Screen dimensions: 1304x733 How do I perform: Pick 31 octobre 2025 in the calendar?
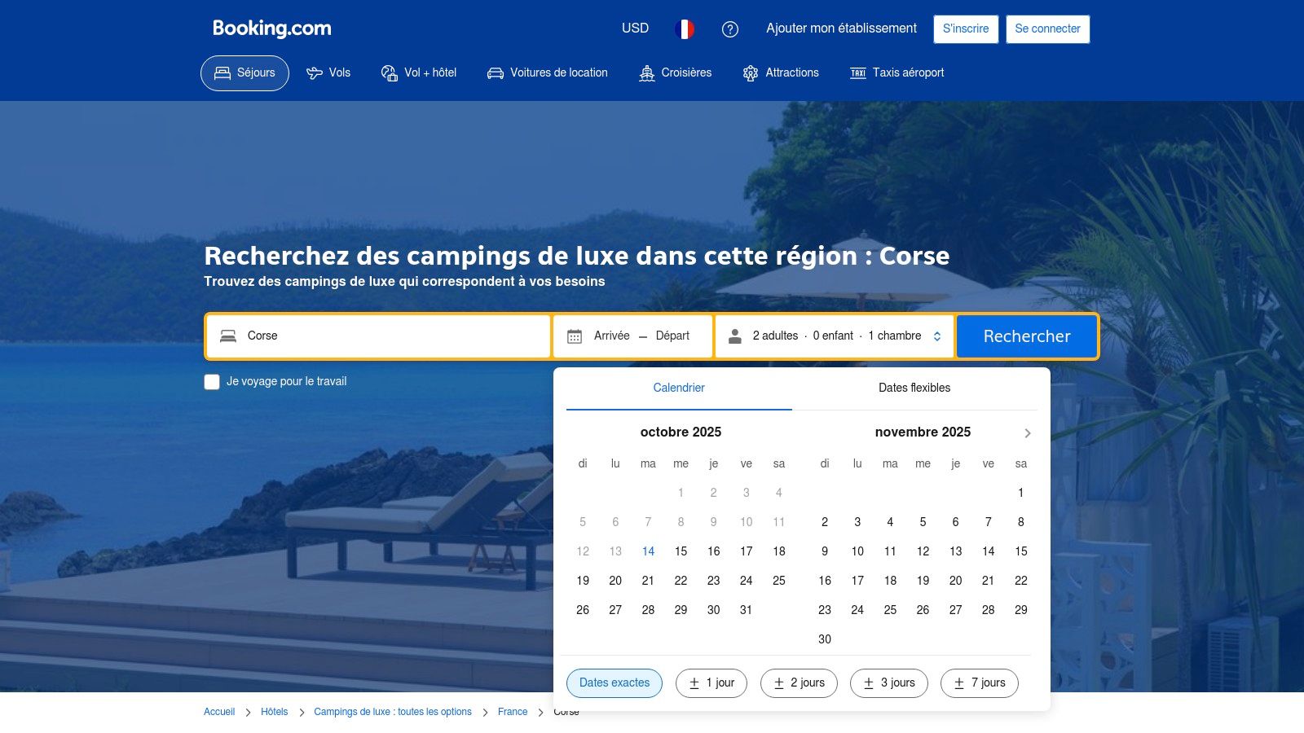746,610
